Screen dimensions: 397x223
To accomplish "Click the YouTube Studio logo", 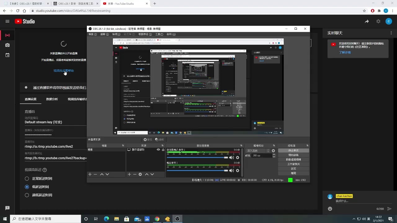I will pyautogui.click(x=25, y=21).
